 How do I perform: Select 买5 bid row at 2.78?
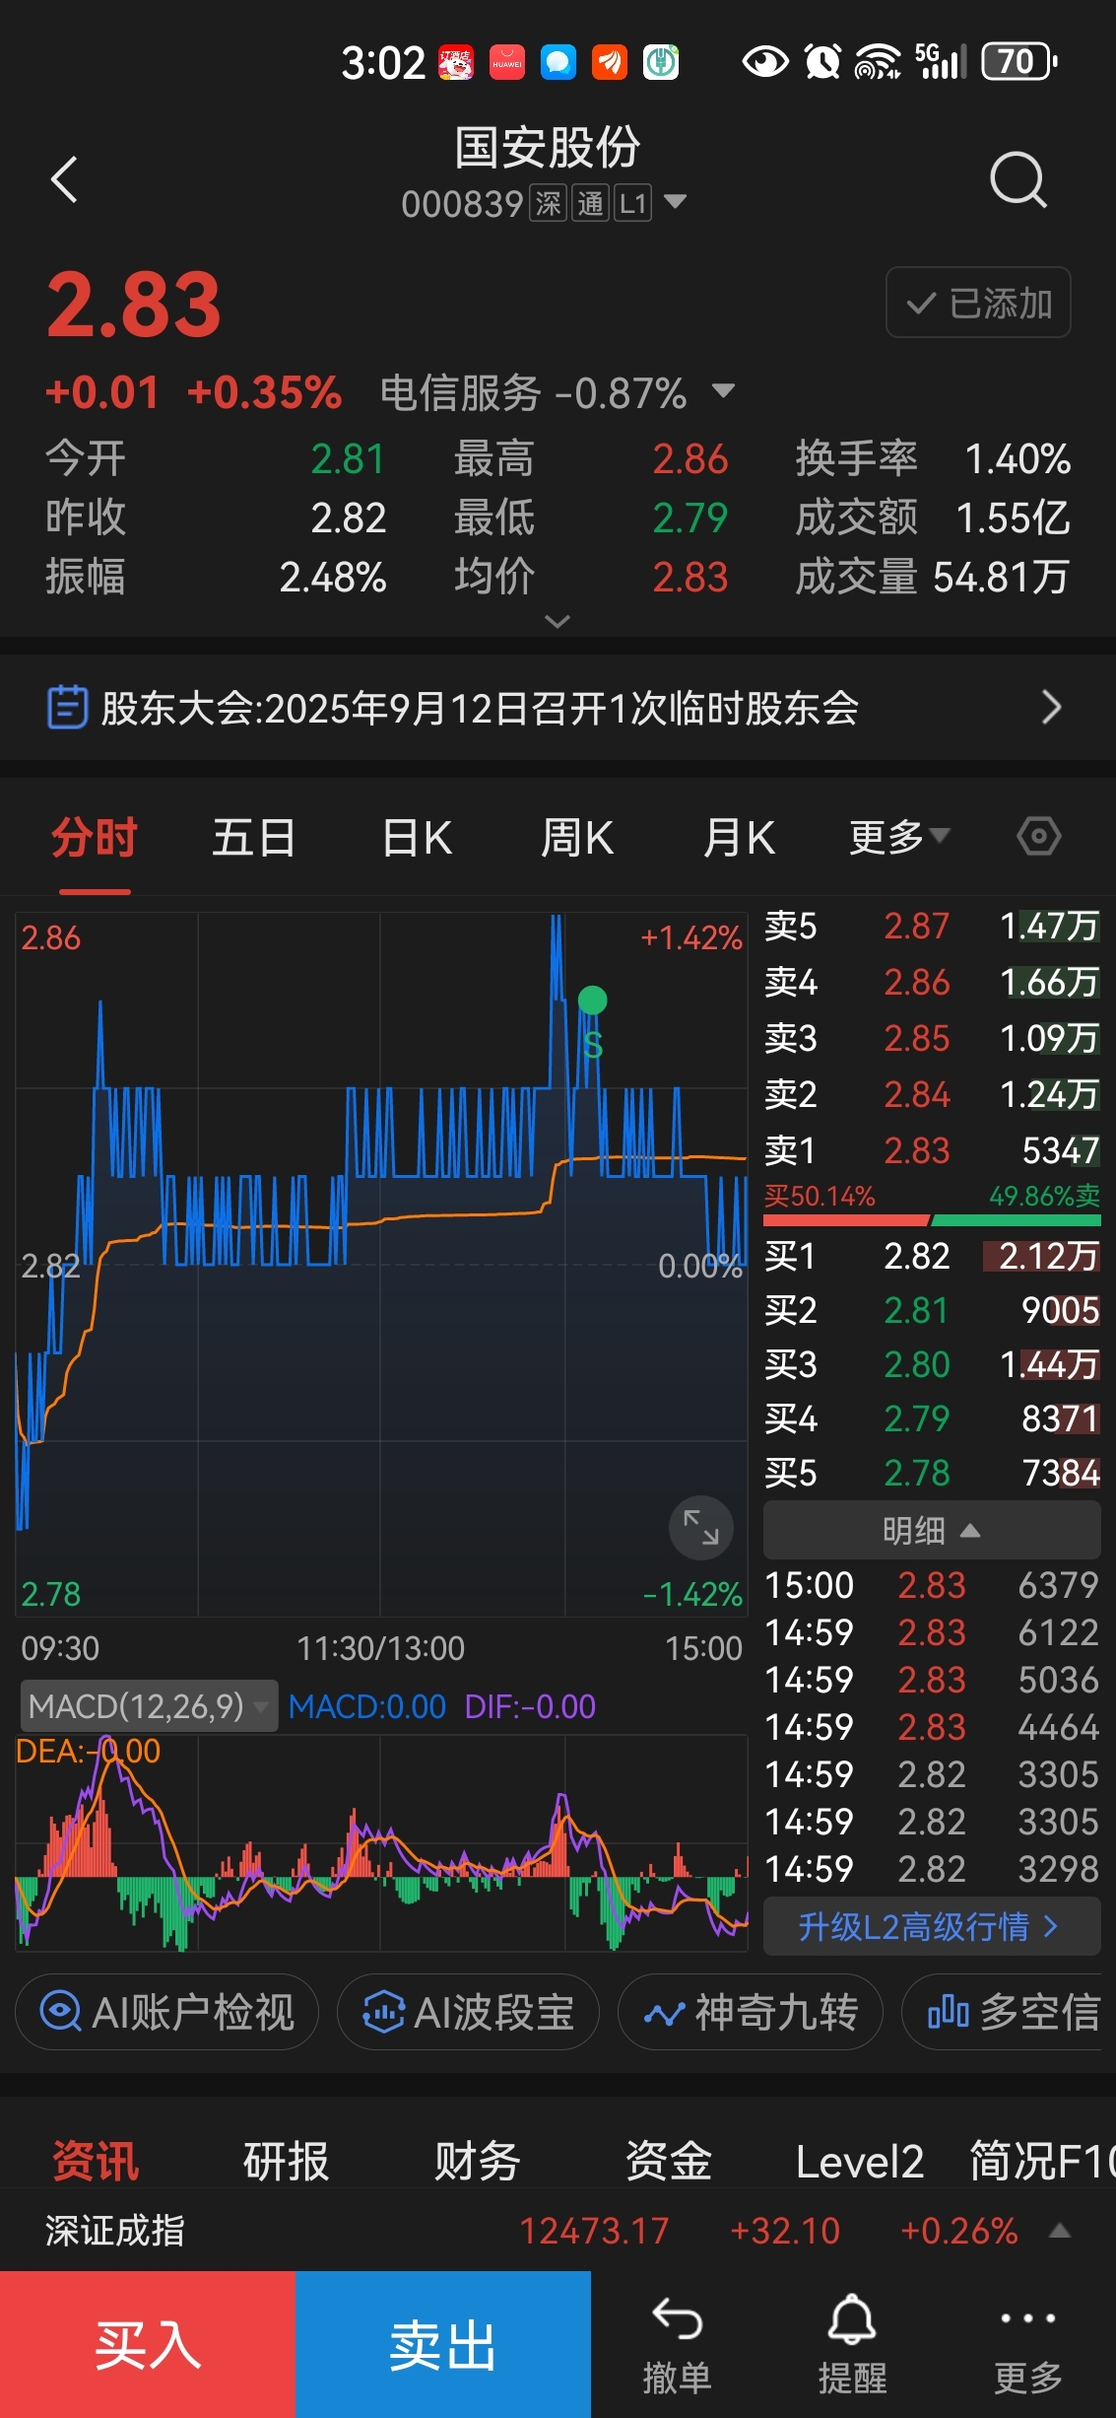coord(932,1473)
